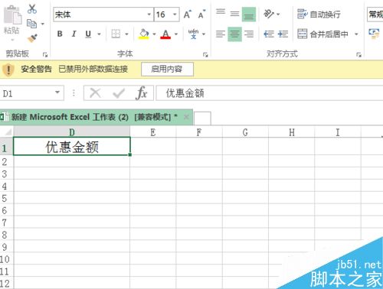The width and height of the screenshot is (383, 289).
Task: Open the font size 16 dropdown
Action: tap(175, 15)
